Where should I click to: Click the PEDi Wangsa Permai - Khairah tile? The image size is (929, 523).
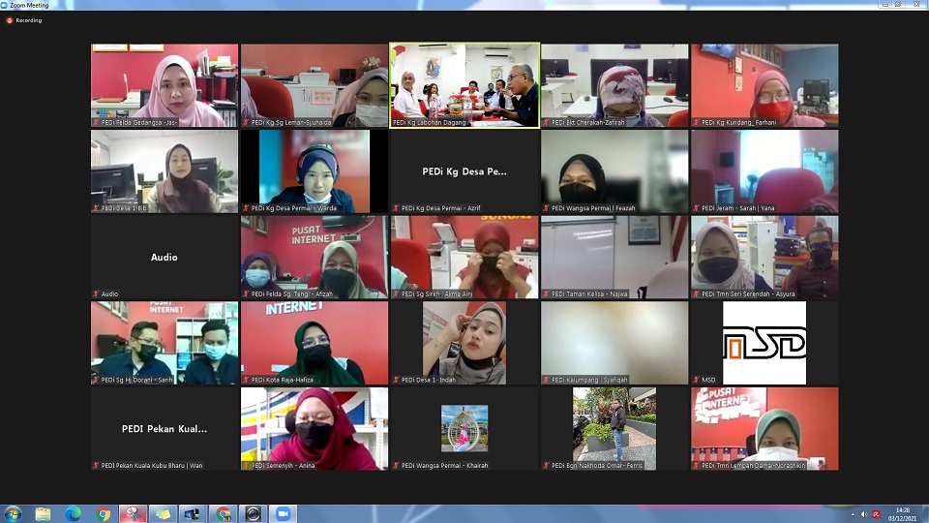click(464, 428)
